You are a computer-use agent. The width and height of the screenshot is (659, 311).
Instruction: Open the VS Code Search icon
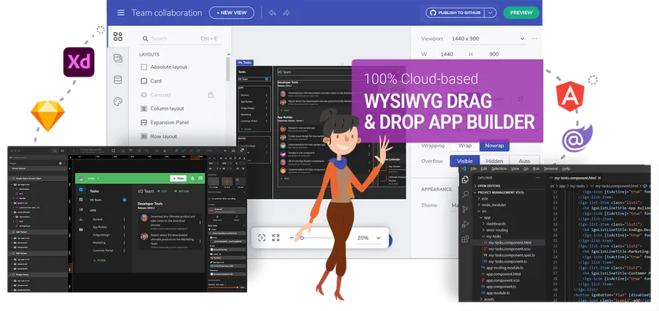(465, 194)
